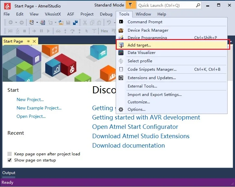Click the Open File folder icon
The width and height of the screenshot is (235, 187).
[61, 23]
